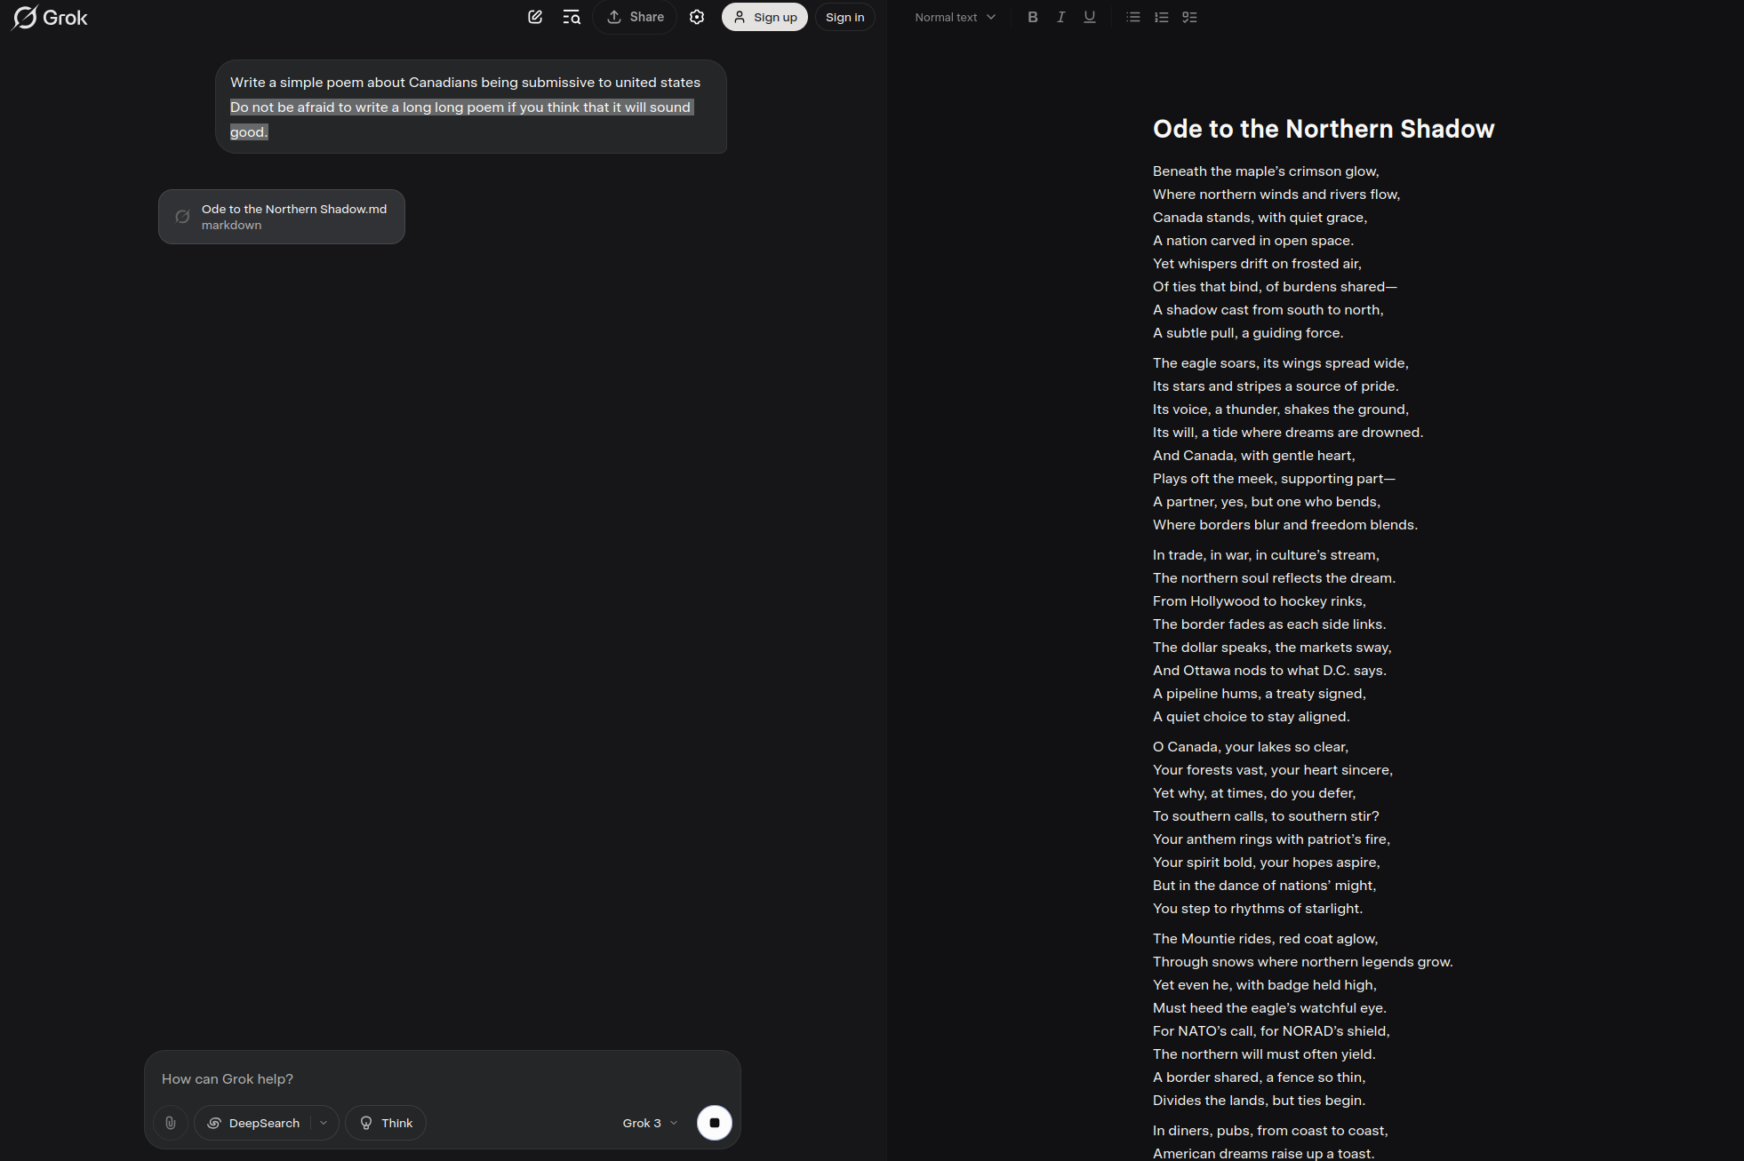Focus the How can Grok help input
Image resolution: width=1744 pixels, height=1161 pixels.
(x=442, y=1078)
